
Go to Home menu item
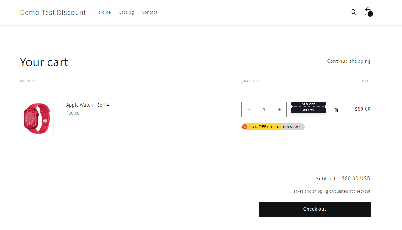click(x=105, y=12)
